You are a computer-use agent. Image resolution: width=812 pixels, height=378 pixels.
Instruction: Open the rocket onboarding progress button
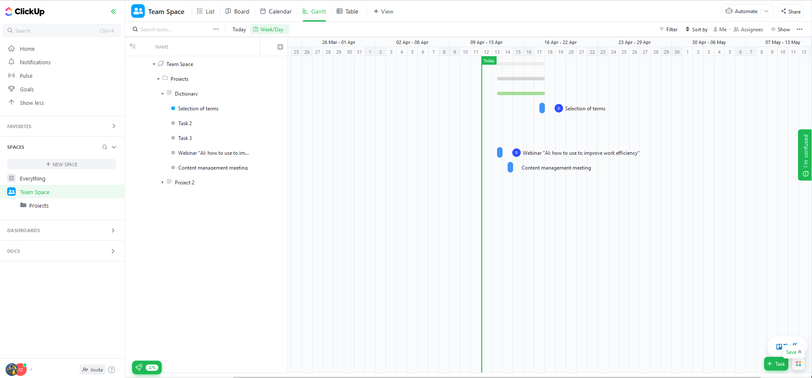146,367
